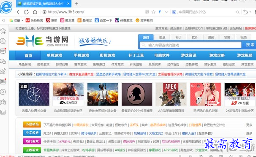256x157 pixels.
Task: Click the lightning speed mode icon
Action: click(x=160, y=12)
